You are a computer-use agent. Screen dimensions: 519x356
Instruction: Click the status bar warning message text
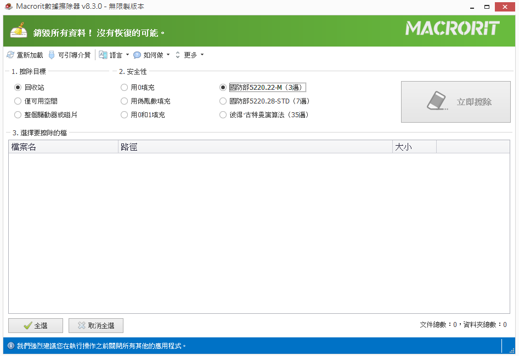point(101,346)
